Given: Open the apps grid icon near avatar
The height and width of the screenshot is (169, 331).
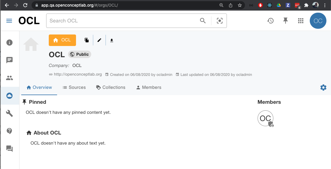Looking at the screenshot, I should [x=301, y=20].
